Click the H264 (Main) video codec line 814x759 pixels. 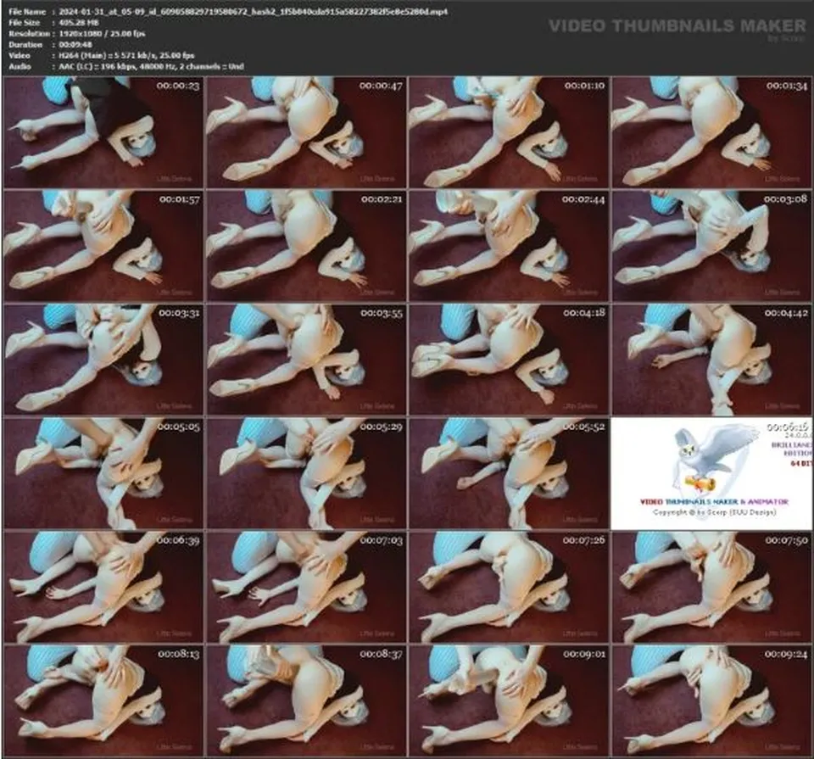coord(126,56)
